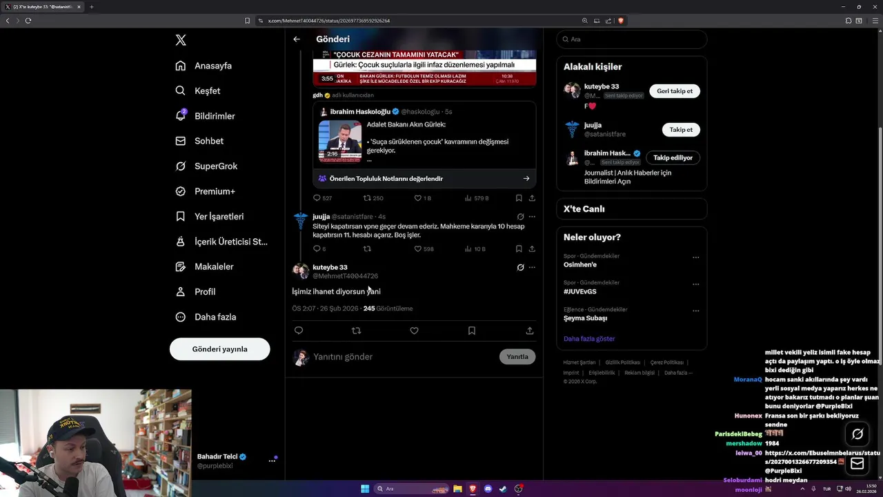
Task: Like the post with 1 B likes
Action: [x=417, y=198]
